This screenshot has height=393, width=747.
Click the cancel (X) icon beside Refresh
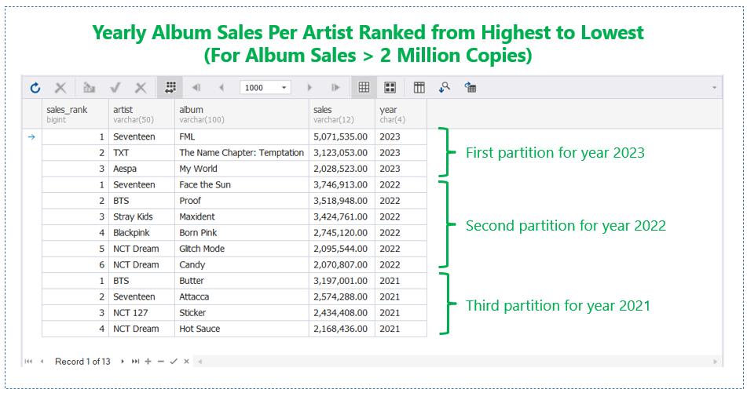(60, 88)
